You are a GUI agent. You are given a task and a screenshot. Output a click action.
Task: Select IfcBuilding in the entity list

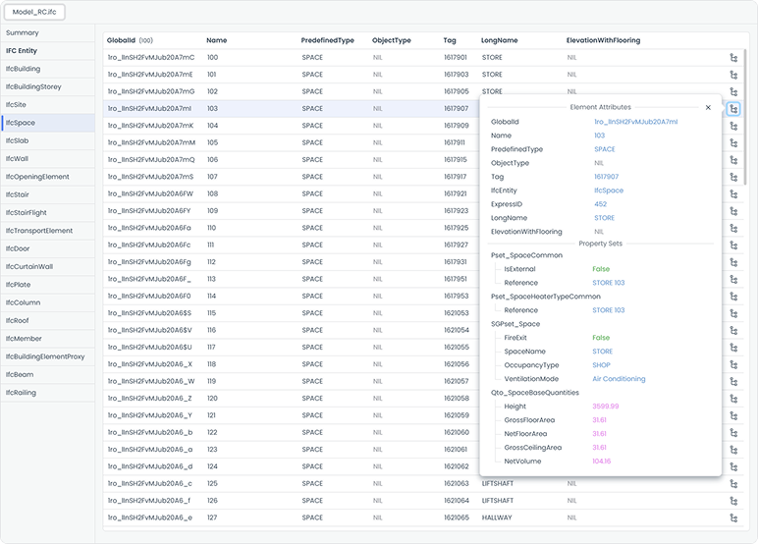24,69
